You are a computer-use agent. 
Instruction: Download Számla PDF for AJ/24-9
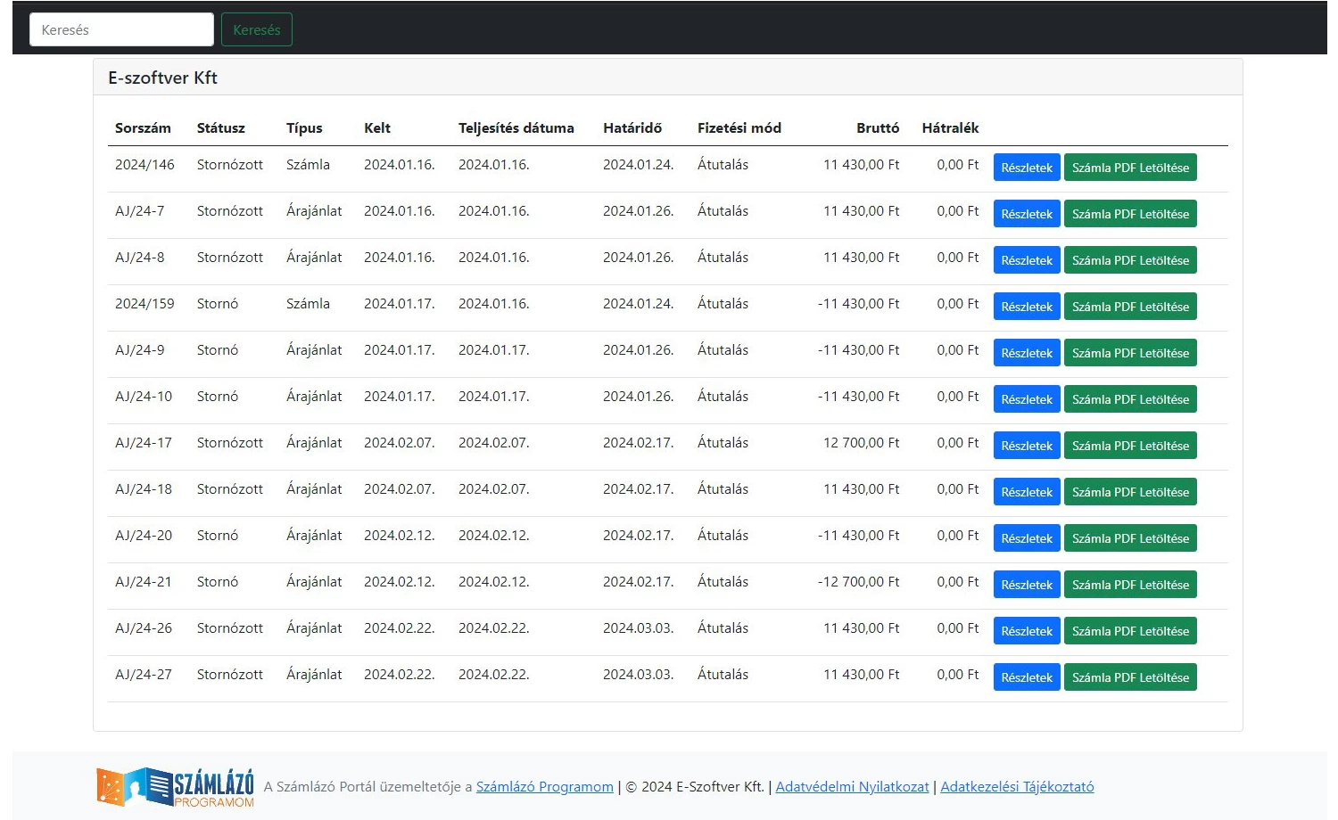coord(1130,353)
